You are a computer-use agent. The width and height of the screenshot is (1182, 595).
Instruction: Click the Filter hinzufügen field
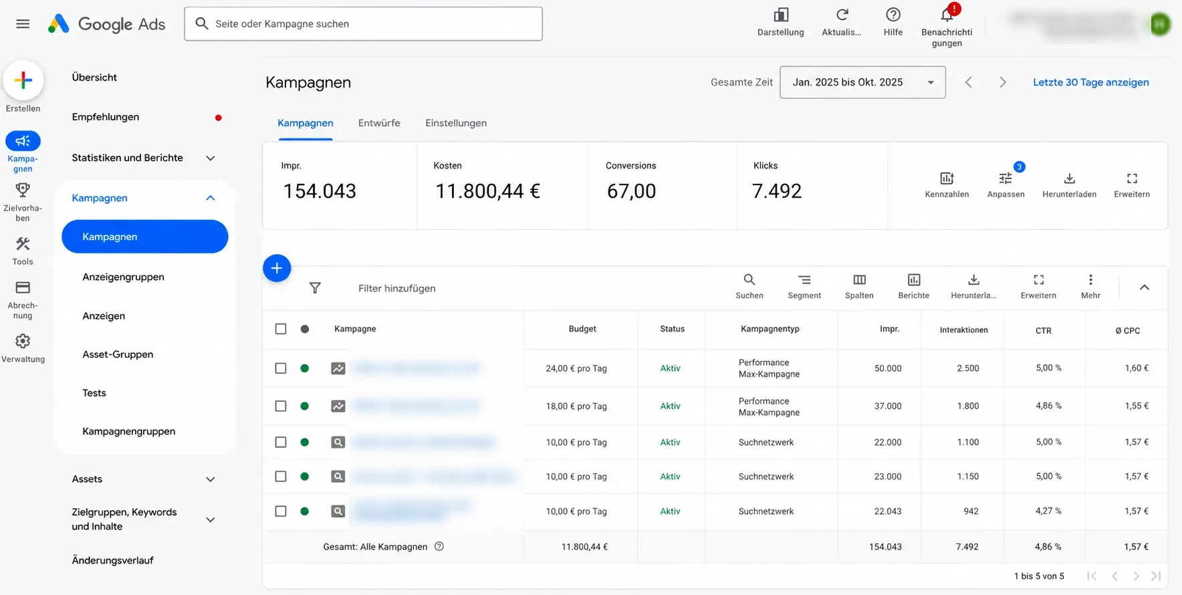pyautogui.click(x=397, y=288)
